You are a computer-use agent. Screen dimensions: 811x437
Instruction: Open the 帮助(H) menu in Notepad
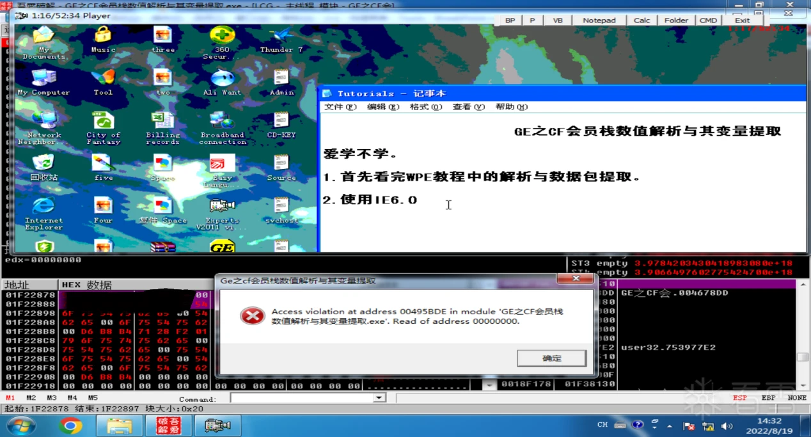coord(512,107)
